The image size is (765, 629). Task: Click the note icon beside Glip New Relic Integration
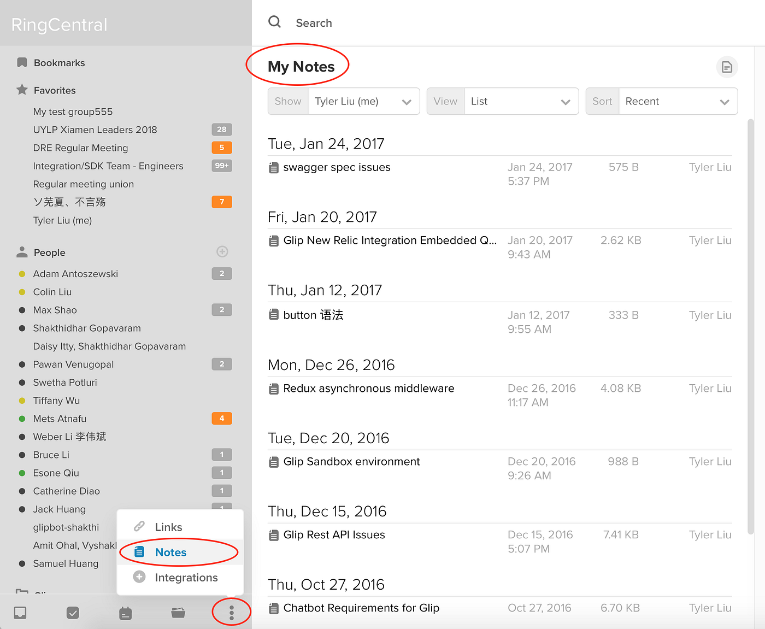[274, 241]
